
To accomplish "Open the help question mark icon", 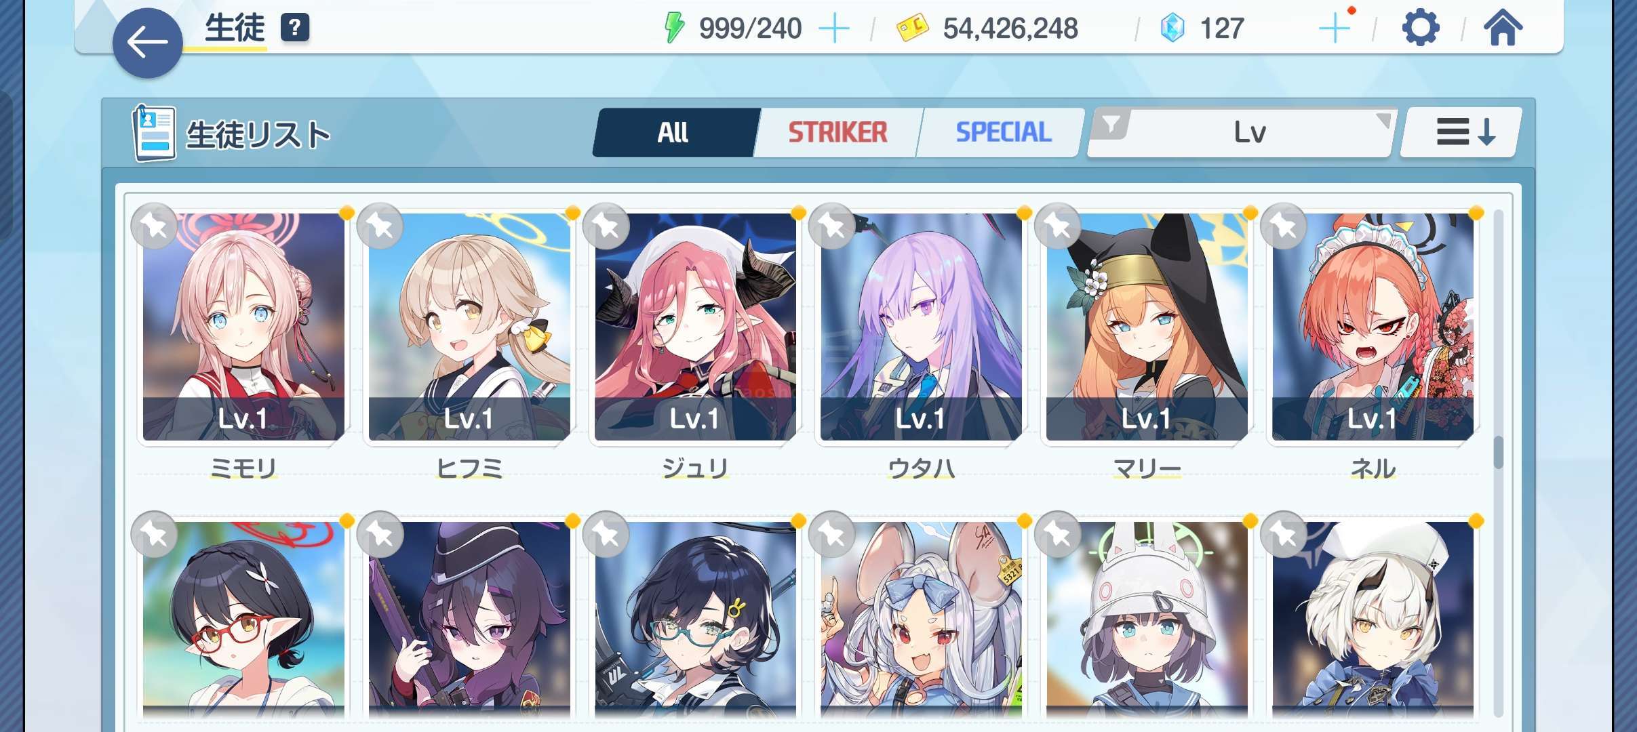I will coord(295,28).
